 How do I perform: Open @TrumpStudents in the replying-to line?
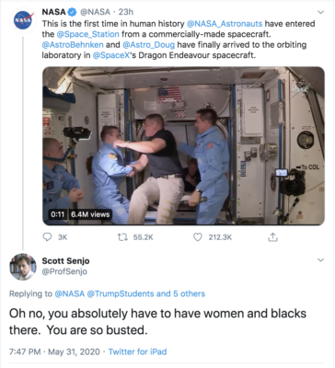[121, 293]
